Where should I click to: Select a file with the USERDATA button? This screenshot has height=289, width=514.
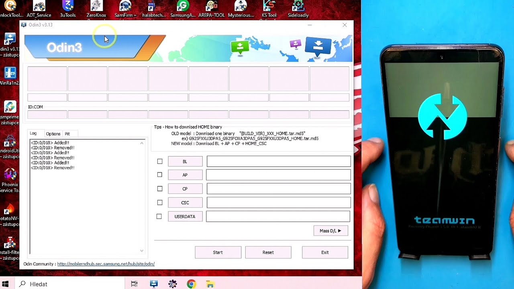tap(185, 216)
